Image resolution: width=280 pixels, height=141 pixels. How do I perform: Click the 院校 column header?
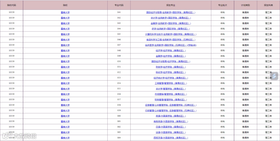click(x=65, y=5)
